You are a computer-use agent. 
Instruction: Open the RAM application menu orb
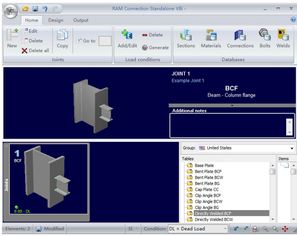[x=10, y=11]
